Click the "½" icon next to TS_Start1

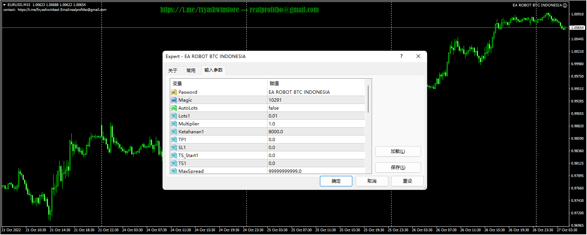point(174,155)
